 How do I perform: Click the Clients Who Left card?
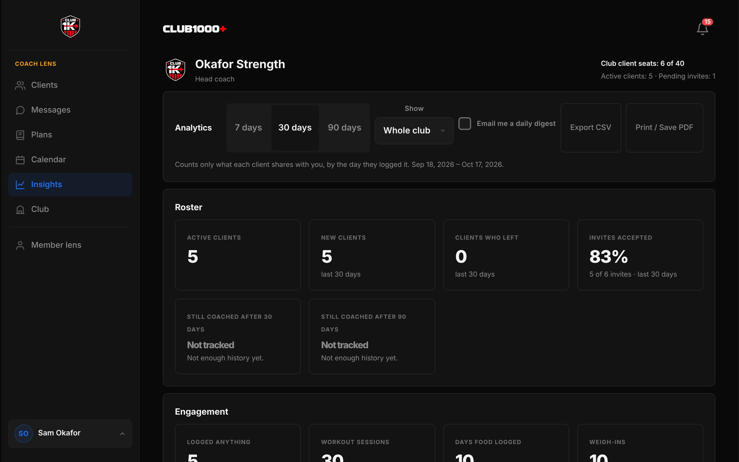click(x=506, y=255)
